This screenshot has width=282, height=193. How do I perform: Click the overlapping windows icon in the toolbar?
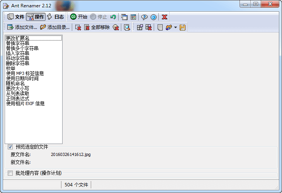[124, 17]
